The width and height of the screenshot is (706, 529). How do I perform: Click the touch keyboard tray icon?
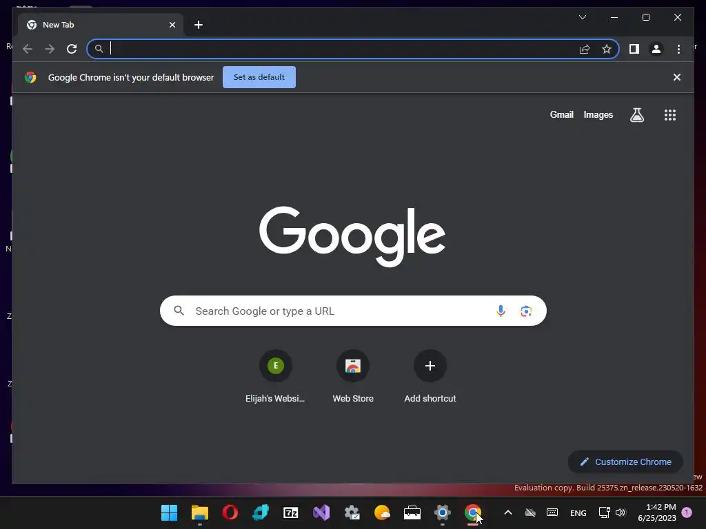coord(552,512)
